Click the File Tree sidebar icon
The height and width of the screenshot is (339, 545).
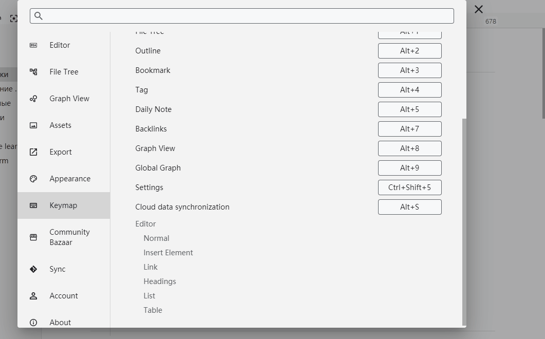coord(33,72)
